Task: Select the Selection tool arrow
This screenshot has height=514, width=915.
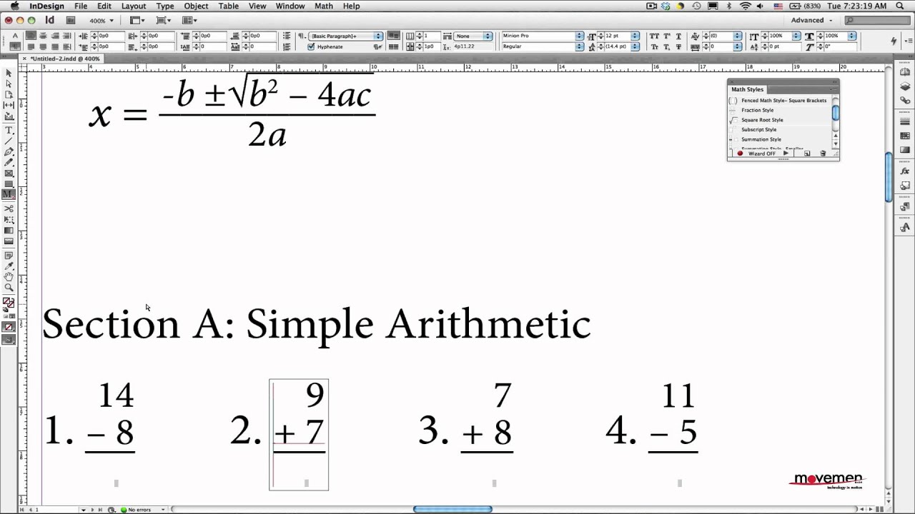Action: click(x=9, y=74)
